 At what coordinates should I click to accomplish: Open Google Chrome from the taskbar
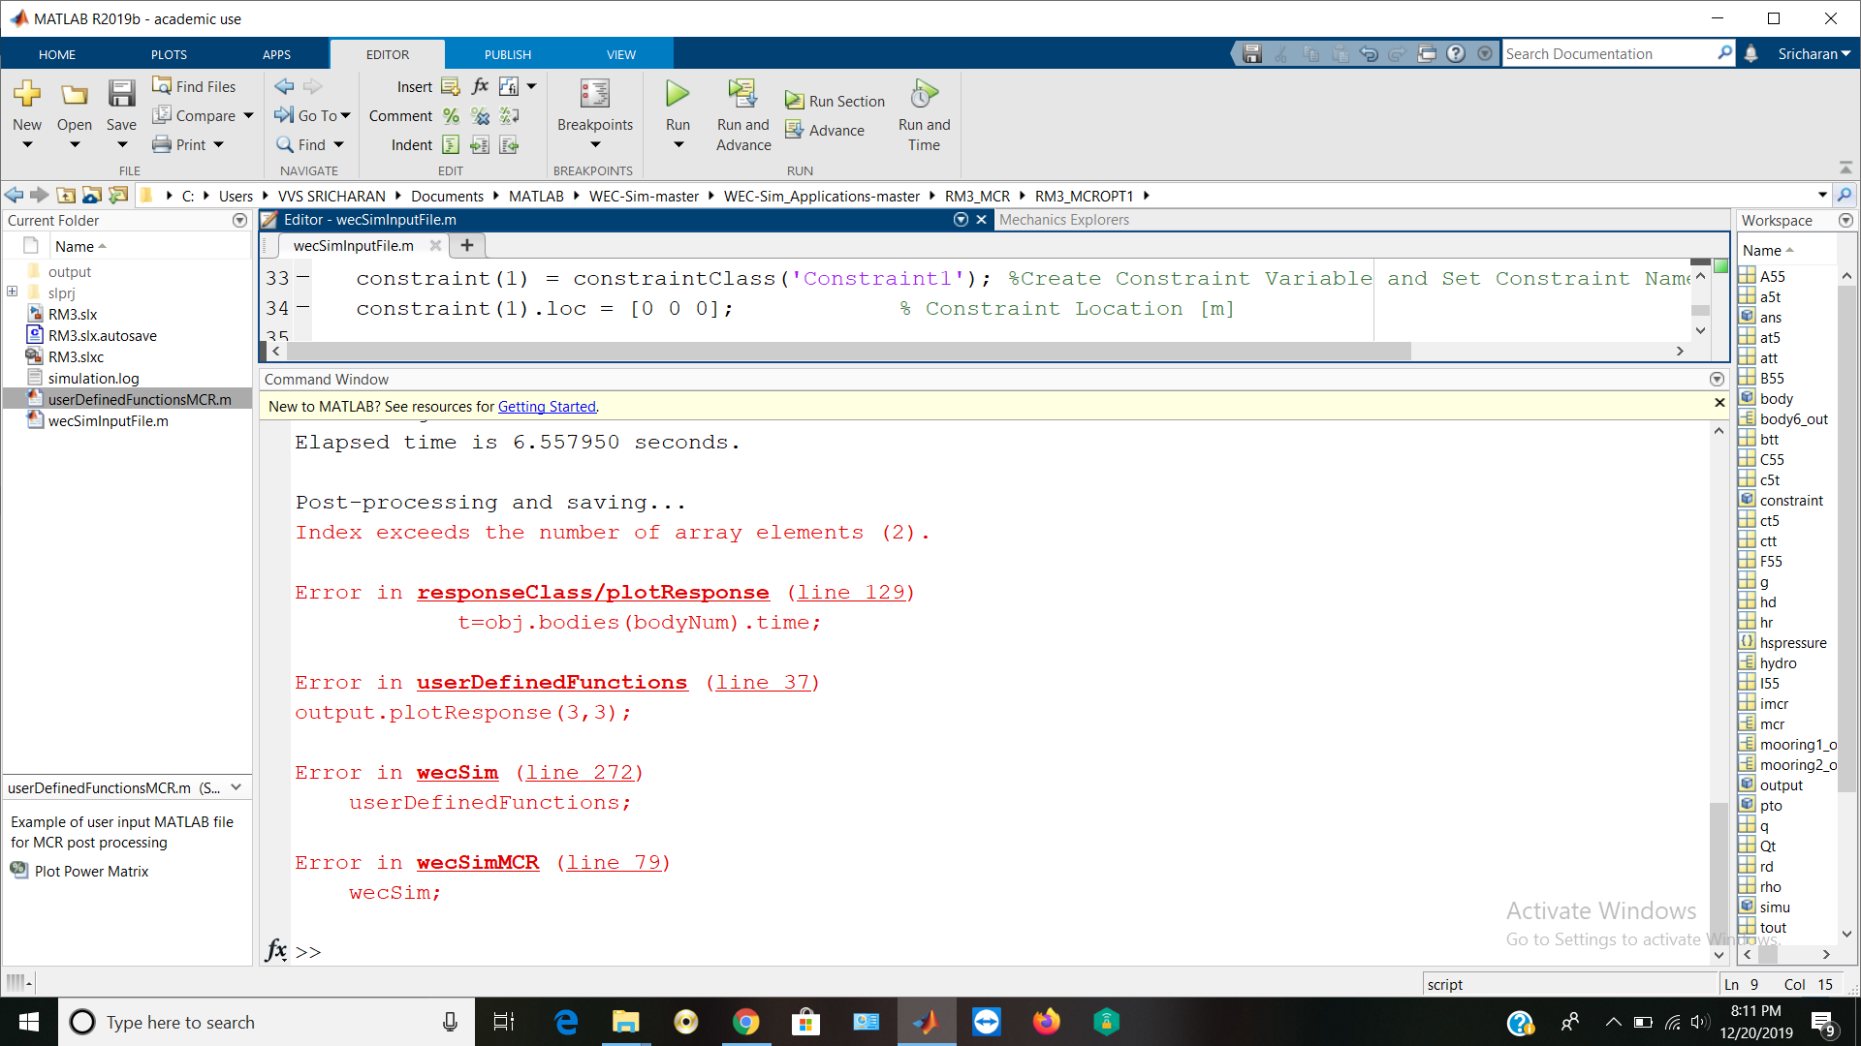(x=745, y=1022)
